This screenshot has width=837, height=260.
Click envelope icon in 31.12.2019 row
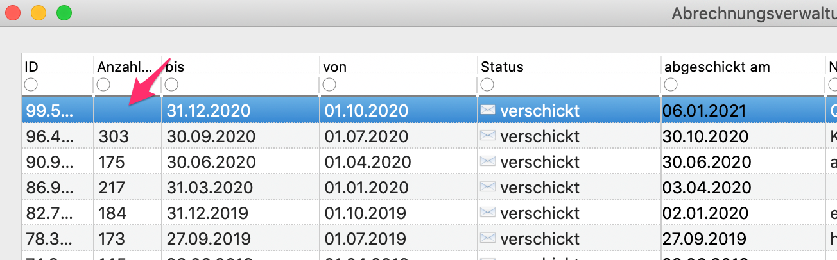click(x=488, y=213)
